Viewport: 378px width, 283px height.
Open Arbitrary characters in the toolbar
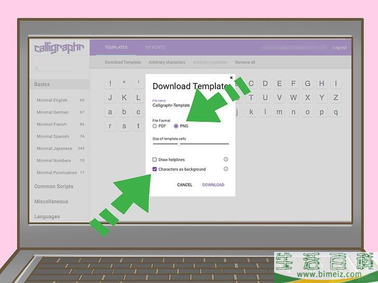[x=167, y=62]
